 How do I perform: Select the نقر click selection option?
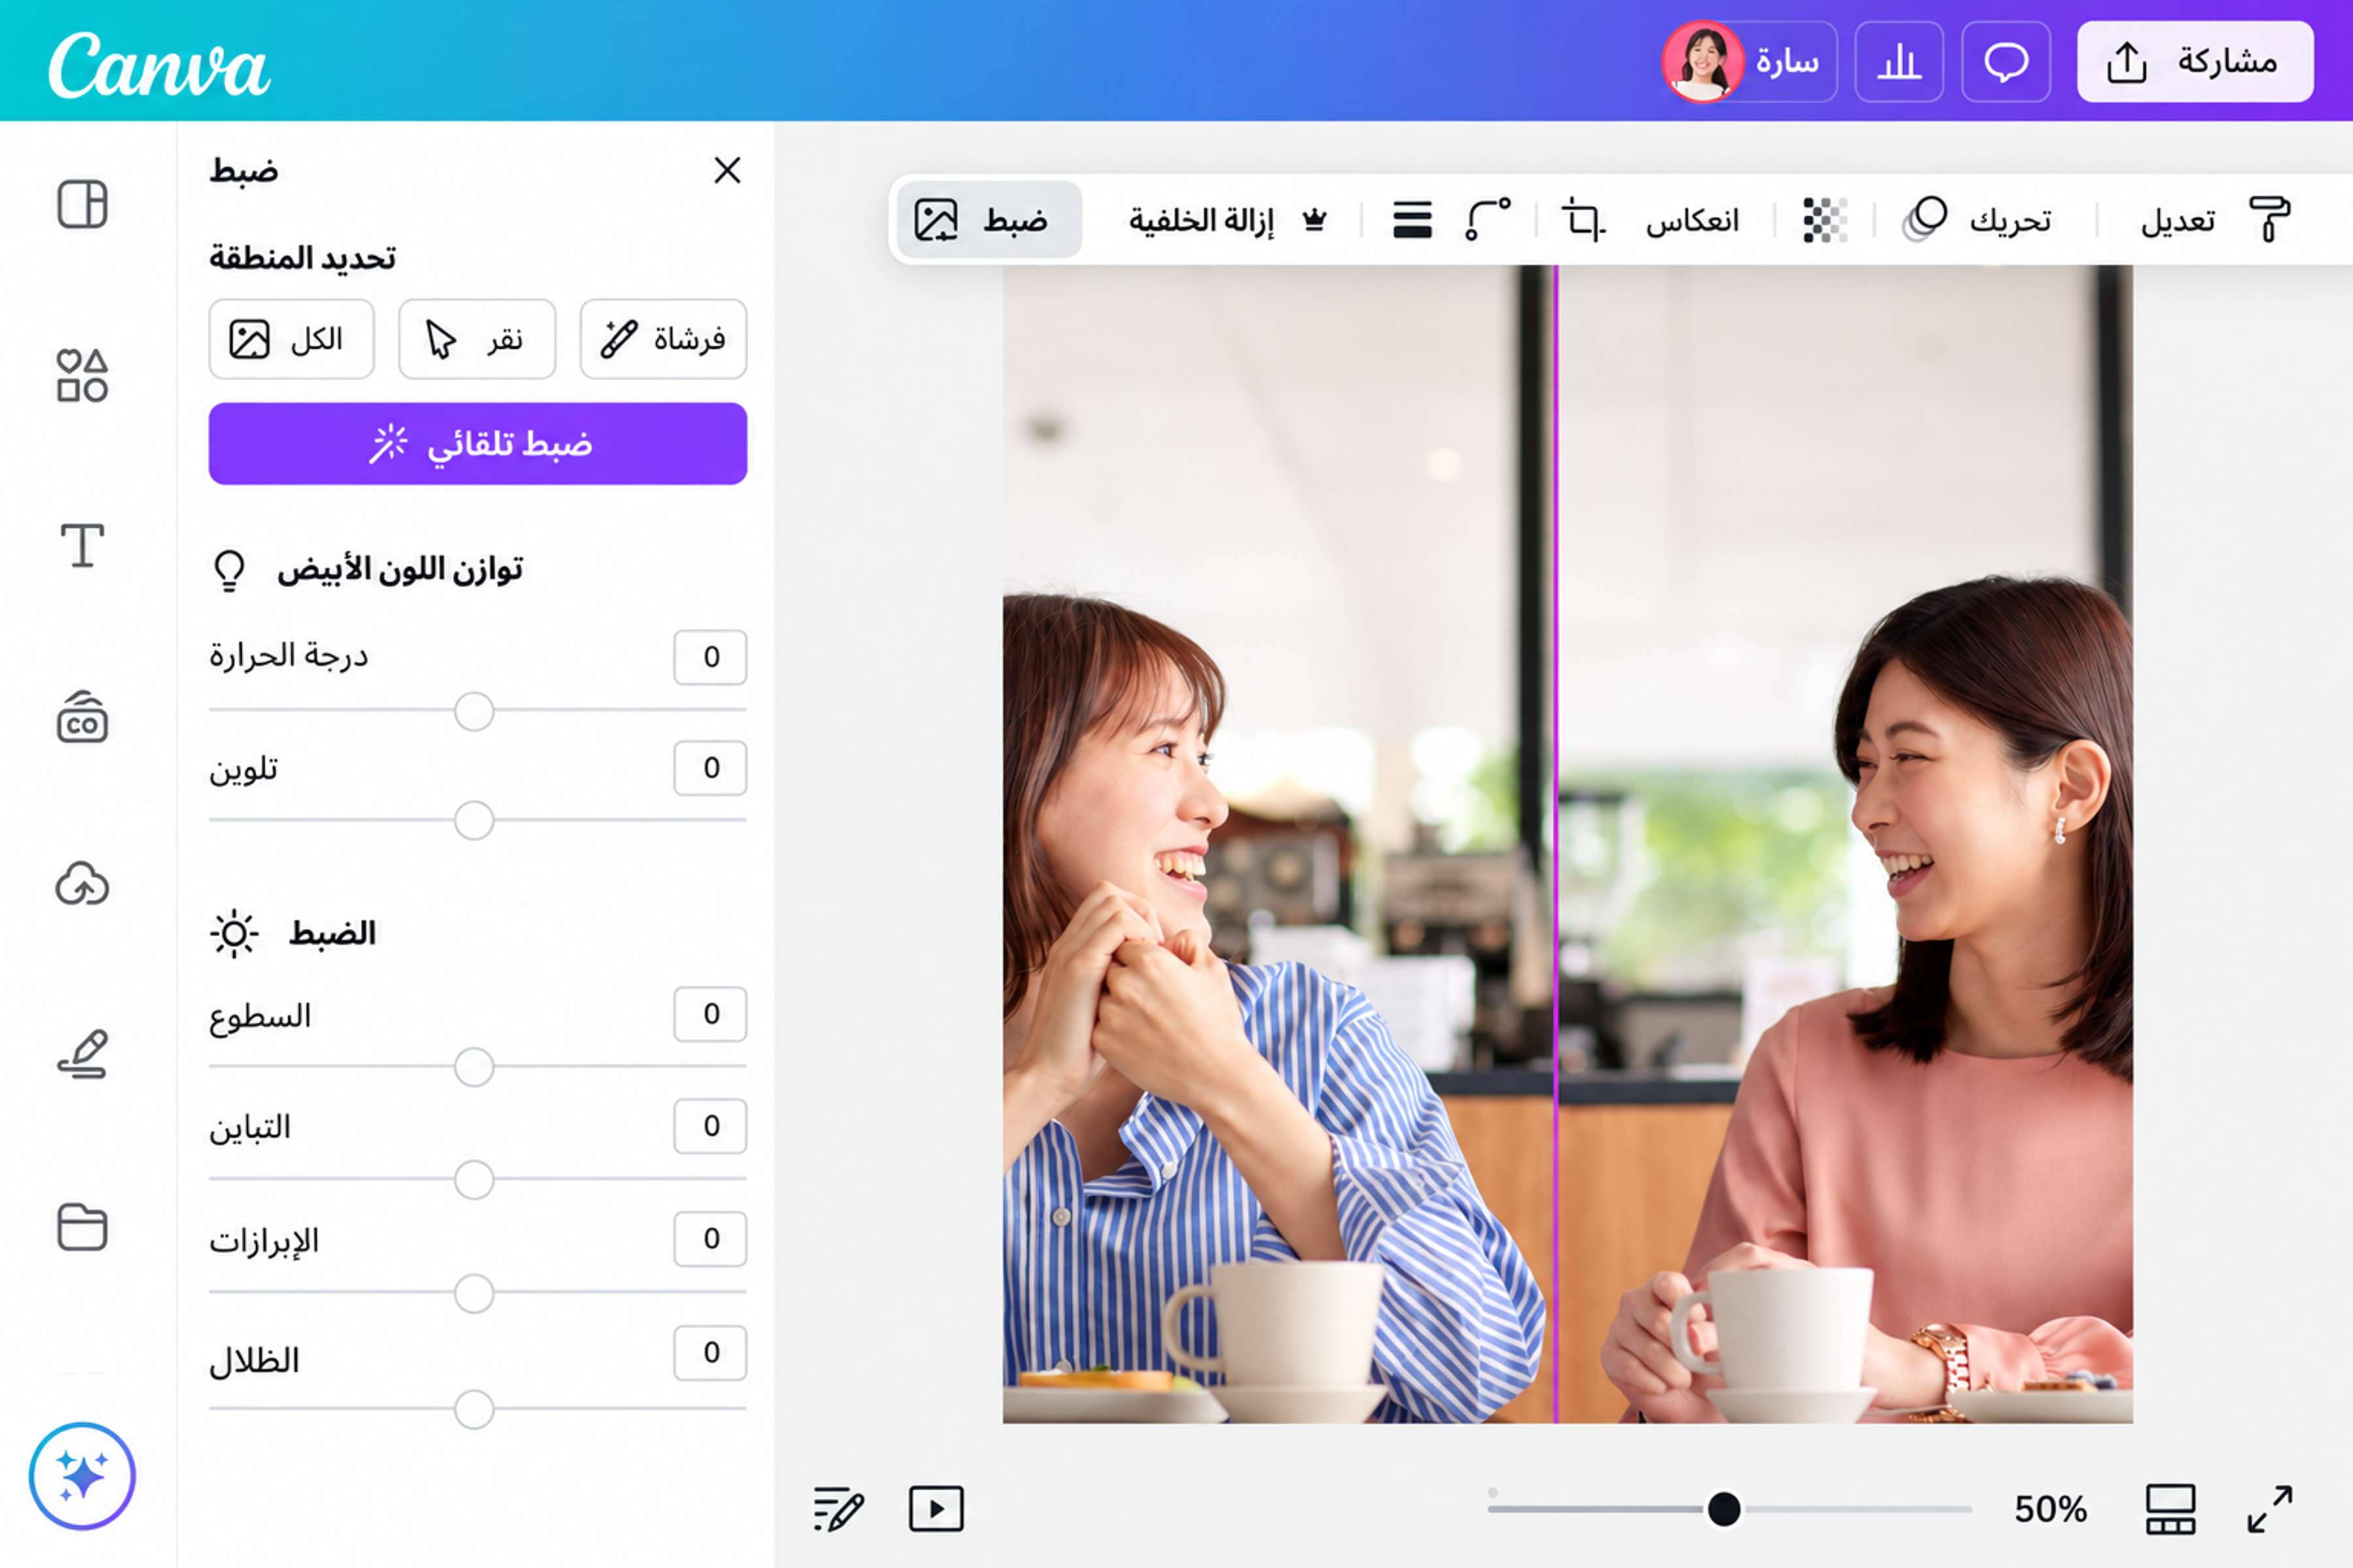476,339
